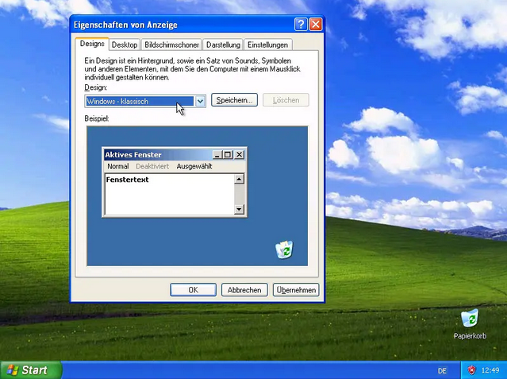Image resolution: width=507 pixels, height=379 pixels.
Task: Click the Abbrechen button
Action: 244,290
